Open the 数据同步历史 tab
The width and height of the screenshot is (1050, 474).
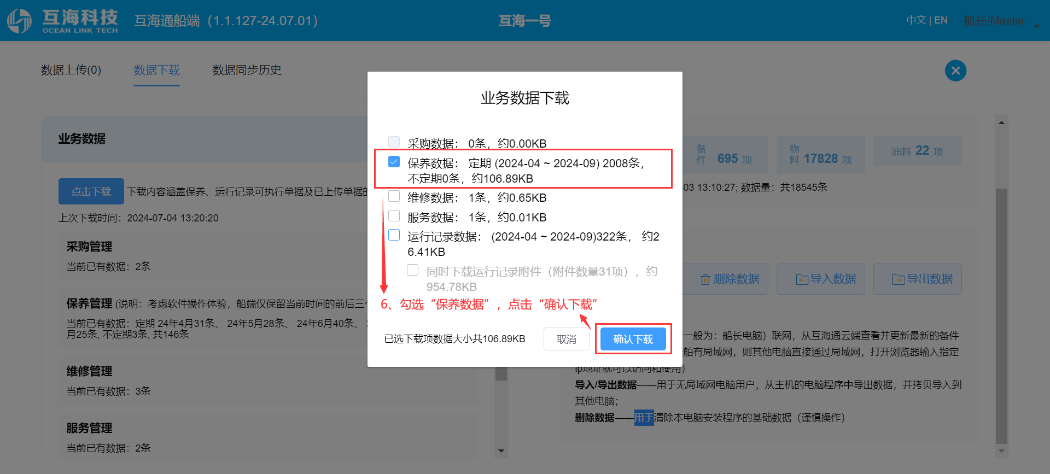tap(247, 70)
